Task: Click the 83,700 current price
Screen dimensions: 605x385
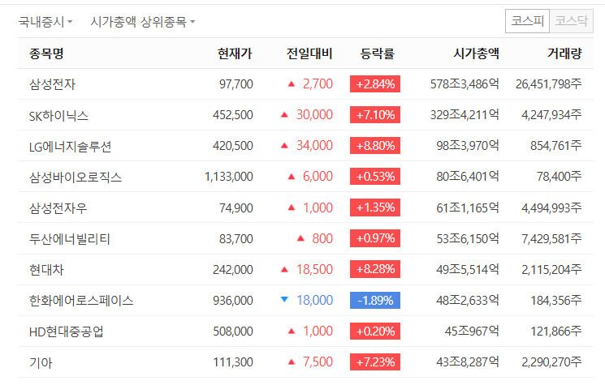Action: (236, 238)
